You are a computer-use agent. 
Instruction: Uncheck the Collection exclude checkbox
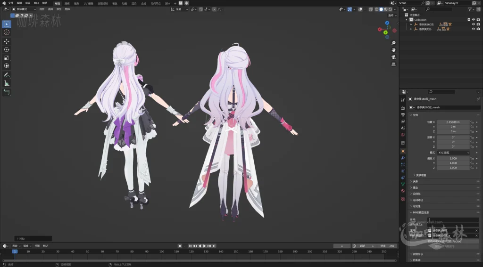[x=469, y=19]
